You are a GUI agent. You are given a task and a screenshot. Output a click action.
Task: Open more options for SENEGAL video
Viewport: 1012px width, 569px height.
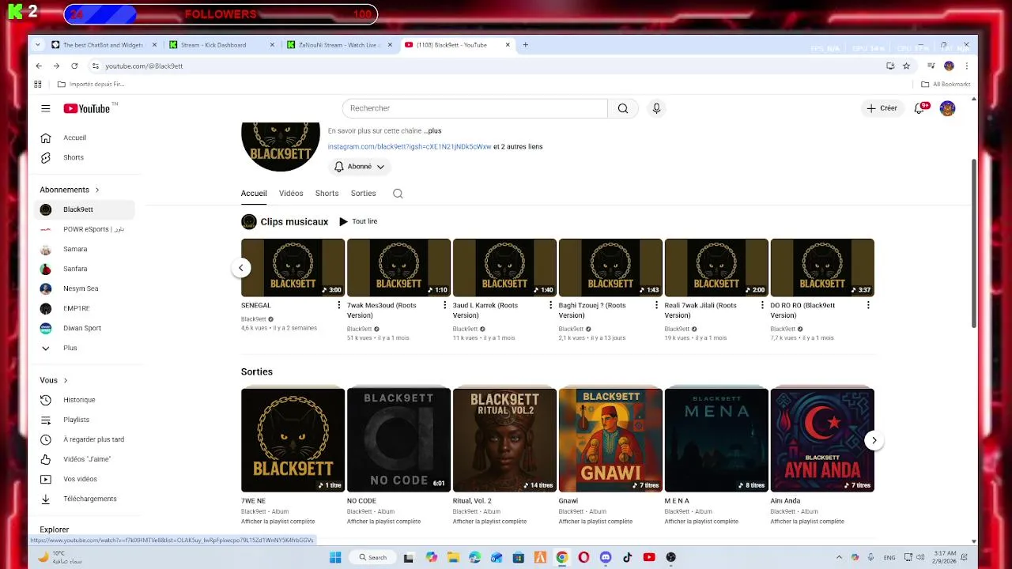(339, 305)
